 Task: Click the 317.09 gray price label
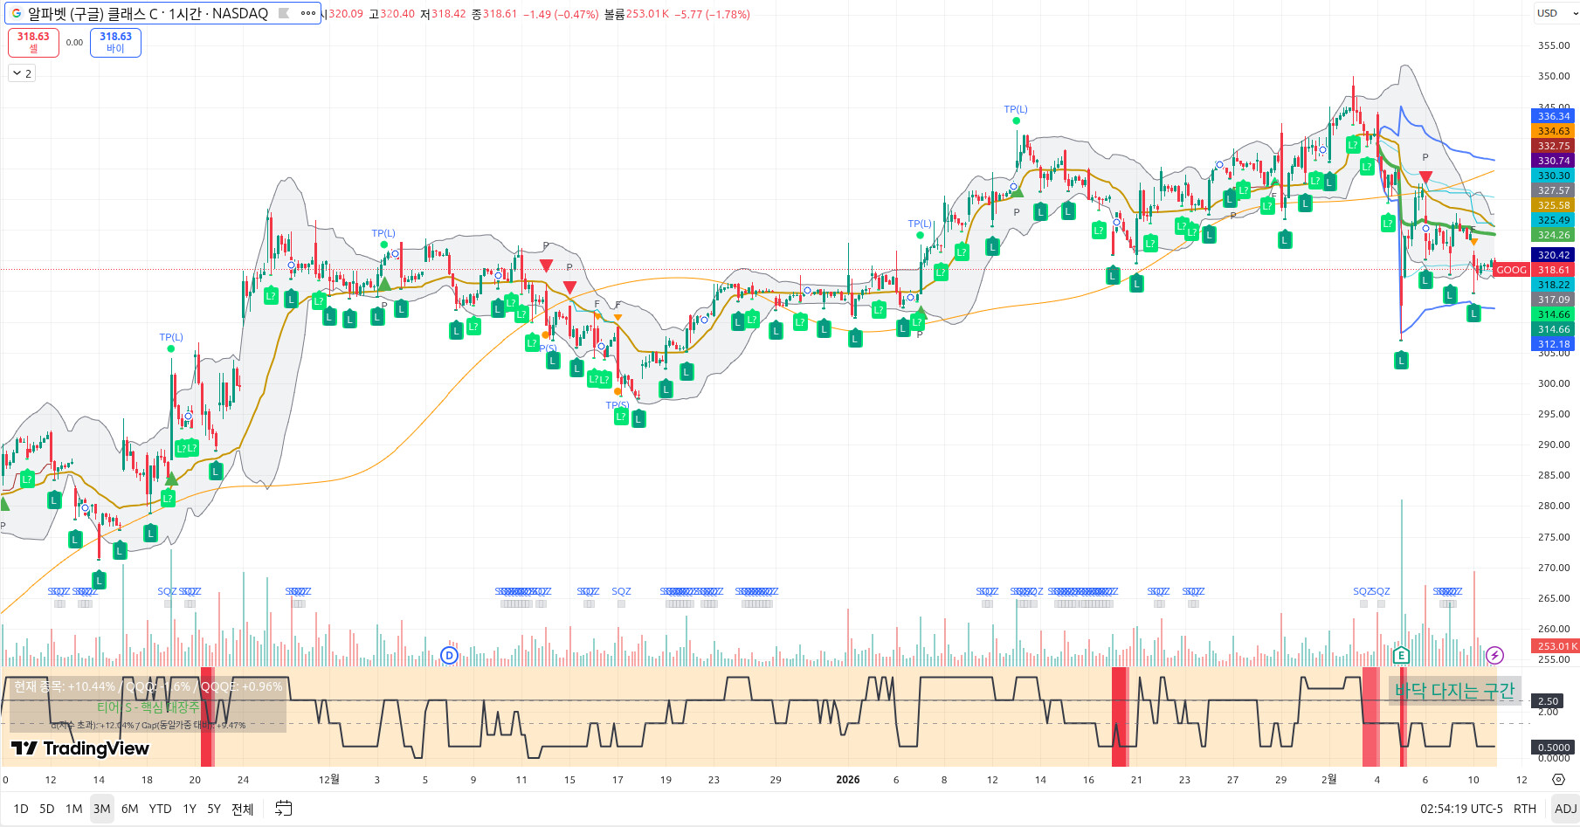pyautogui.click(x=1553, y=300)
